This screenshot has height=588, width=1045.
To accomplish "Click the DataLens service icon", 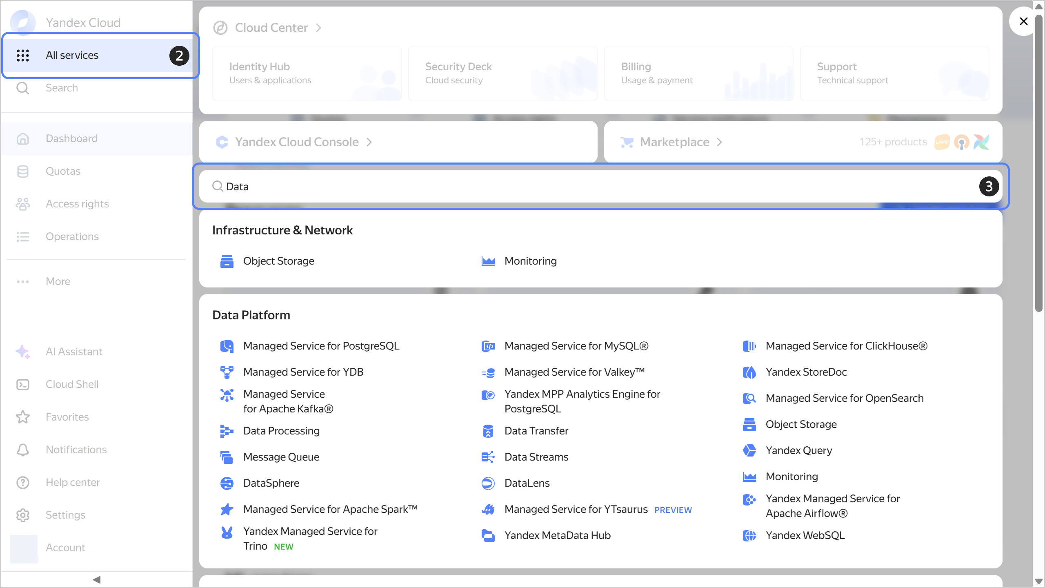I will pyautogui.click(x=488, y=483).
